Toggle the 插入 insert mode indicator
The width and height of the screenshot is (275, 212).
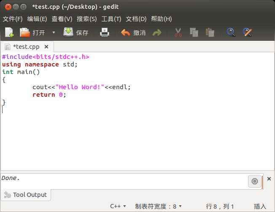pyautogui.click(x=260, y=207)
